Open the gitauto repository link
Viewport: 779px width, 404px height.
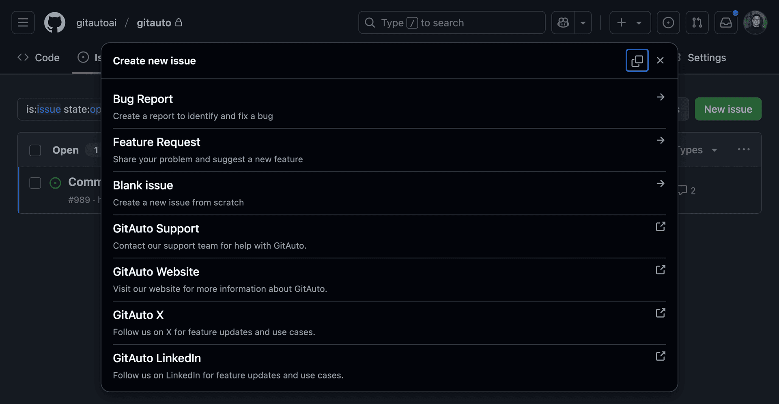[154, 23]
